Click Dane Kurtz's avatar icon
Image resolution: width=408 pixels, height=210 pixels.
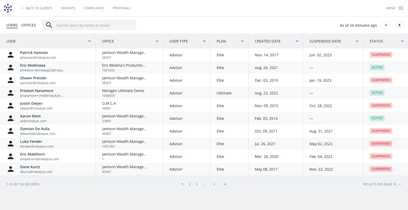[x=11, y=169]
